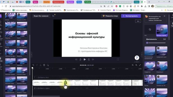The height and width of the screenshot is (97, 173).
Task: Click the timeline zoom in magnifier
Action: (x=136, y=65)
